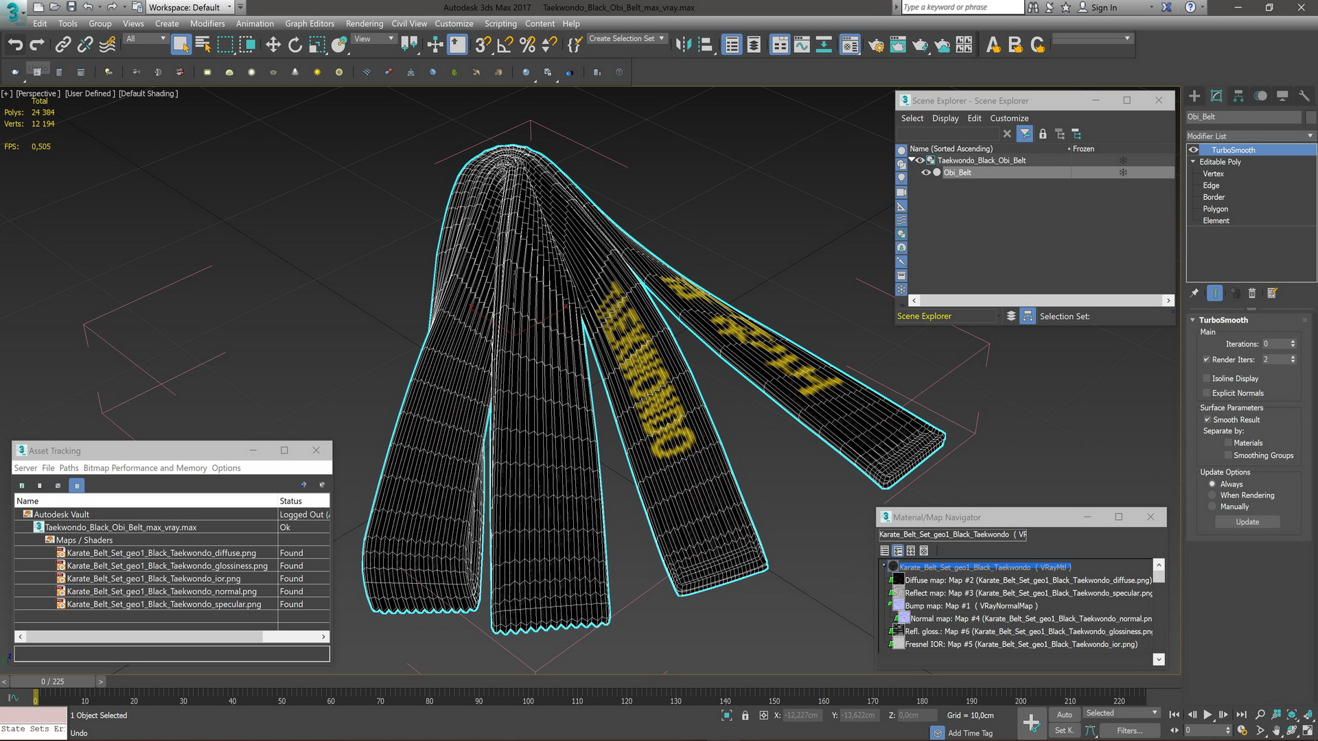Click the Pan View hand icon
Viewport: 1318px width, 741px height.
coord(1276,731)
